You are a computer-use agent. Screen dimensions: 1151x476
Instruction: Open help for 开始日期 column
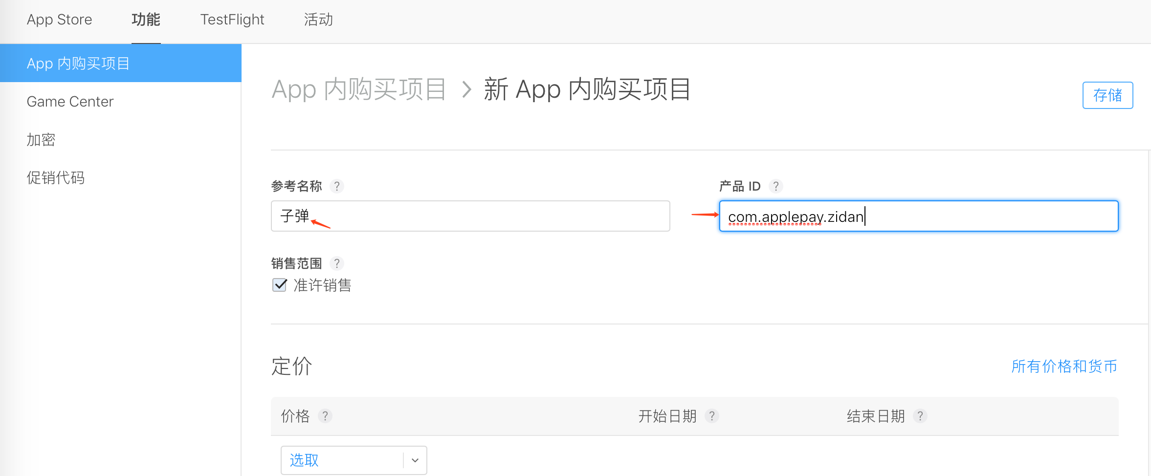pos(712,416)
